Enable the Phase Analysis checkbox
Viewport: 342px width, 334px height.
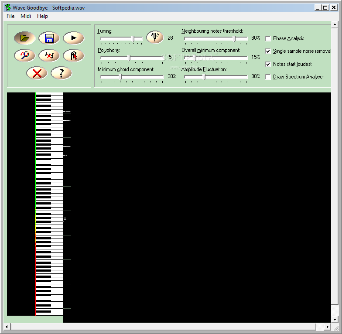coord(268,38)
